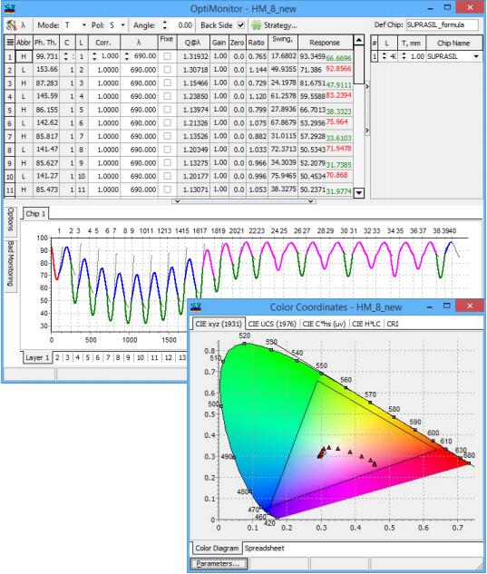
Task: Check the Fixe box in row 7
Action: [168, 136]
